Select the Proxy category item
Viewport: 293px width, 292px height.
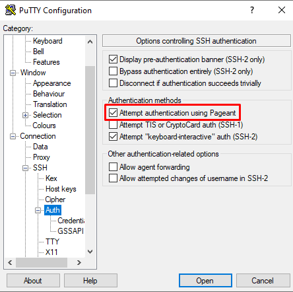42,157
